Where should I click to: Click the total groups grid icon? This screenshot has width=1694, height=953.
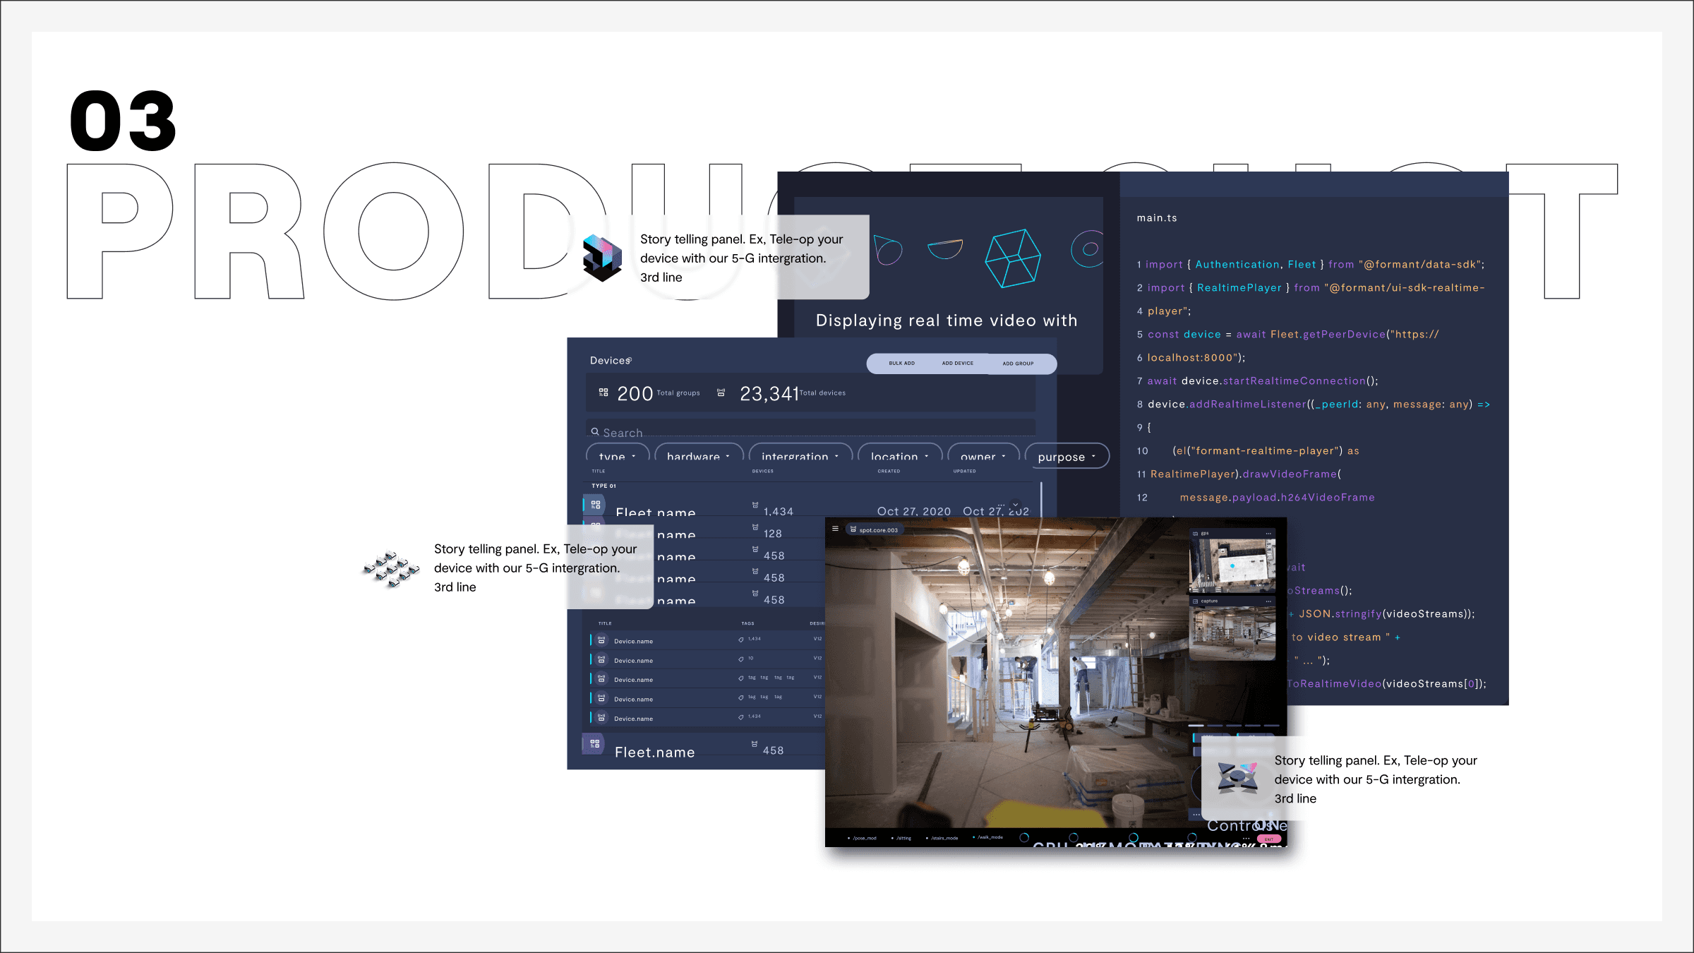click(603, 392)
